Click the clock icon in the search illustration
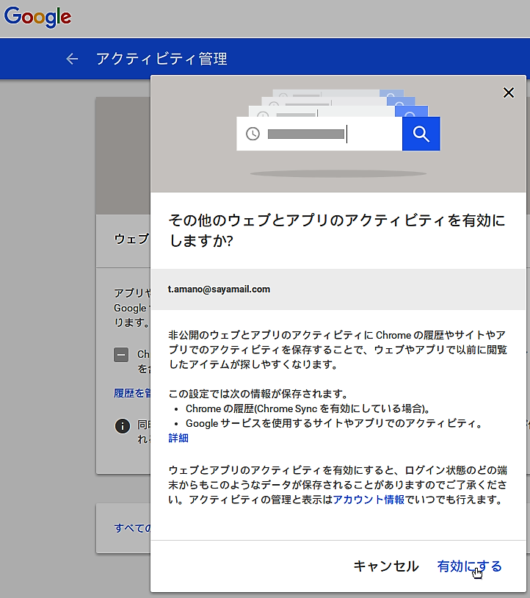Screen dimensions: 530x598 tap(253, 134)
